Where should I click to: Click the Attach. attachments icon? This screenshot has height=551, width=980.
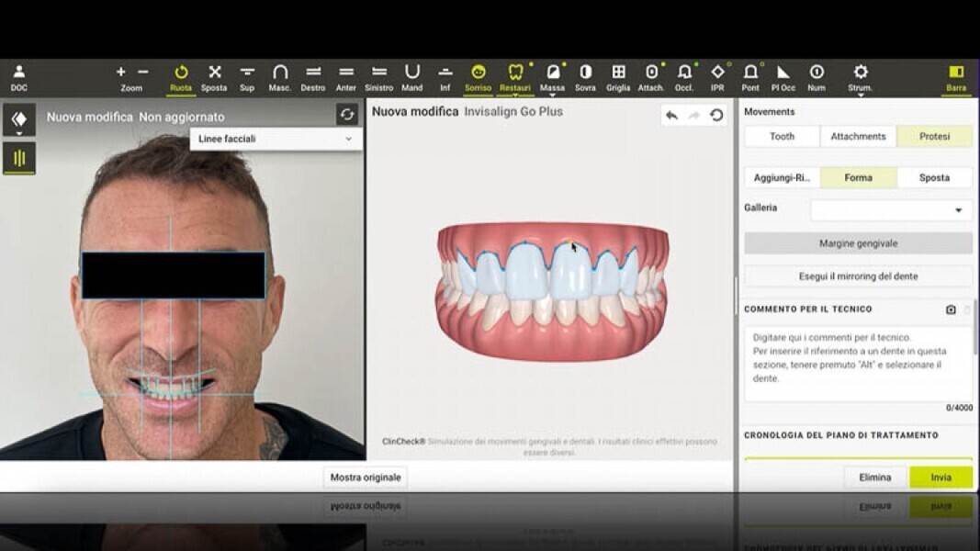click(x=651, y=76)
